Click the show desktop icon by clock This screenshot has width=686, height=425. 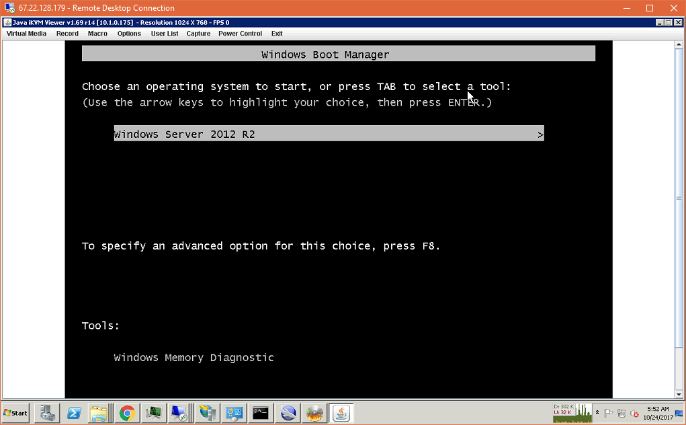(679, 413)
